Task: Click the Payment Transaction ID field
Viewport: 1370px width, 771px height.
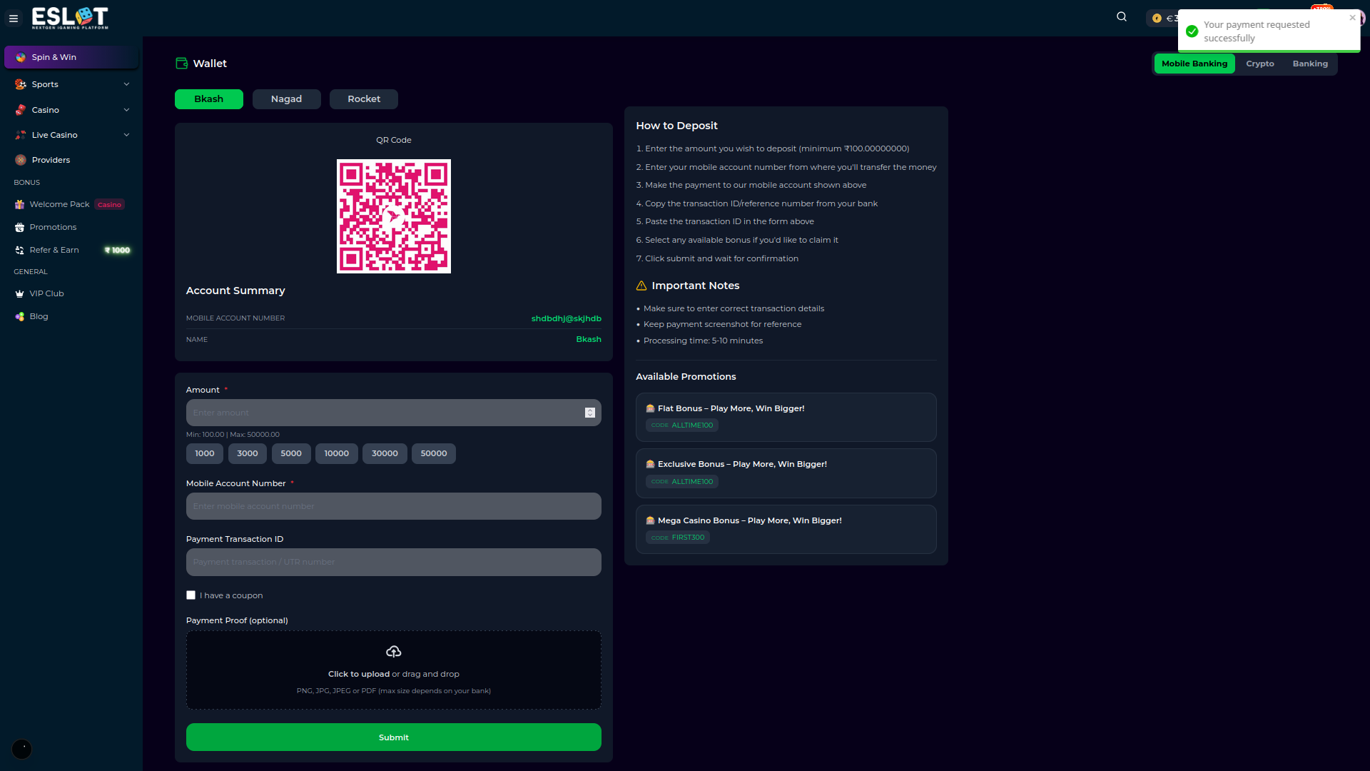Action: pos(393,563)
